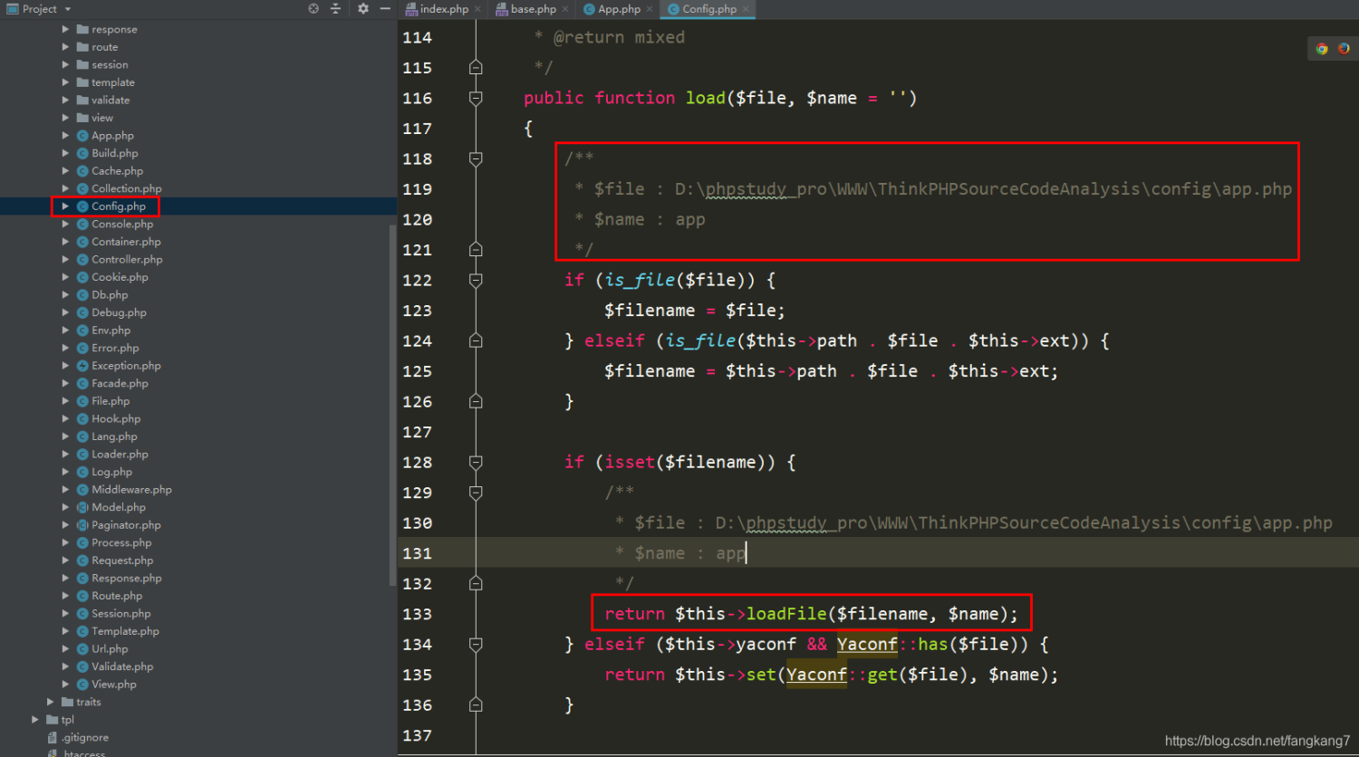Open Session.php file
The height and width of the screenshot is (757, 1359).
(x=120, y=614)
